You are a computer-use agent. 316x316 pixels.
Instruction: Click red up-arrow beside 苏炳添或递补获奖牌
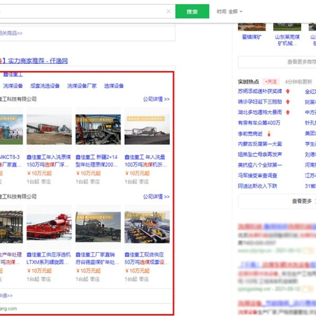(288, 91)
